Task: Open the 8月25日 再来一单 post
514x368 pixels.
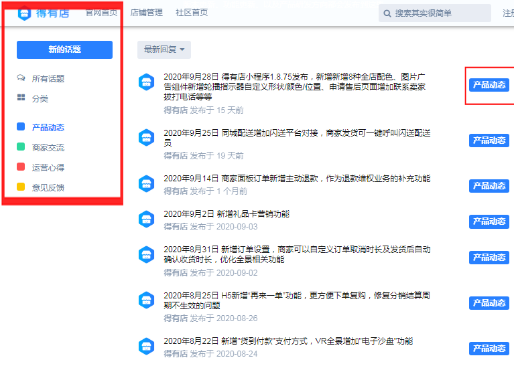Action: (x=297, y=300)
